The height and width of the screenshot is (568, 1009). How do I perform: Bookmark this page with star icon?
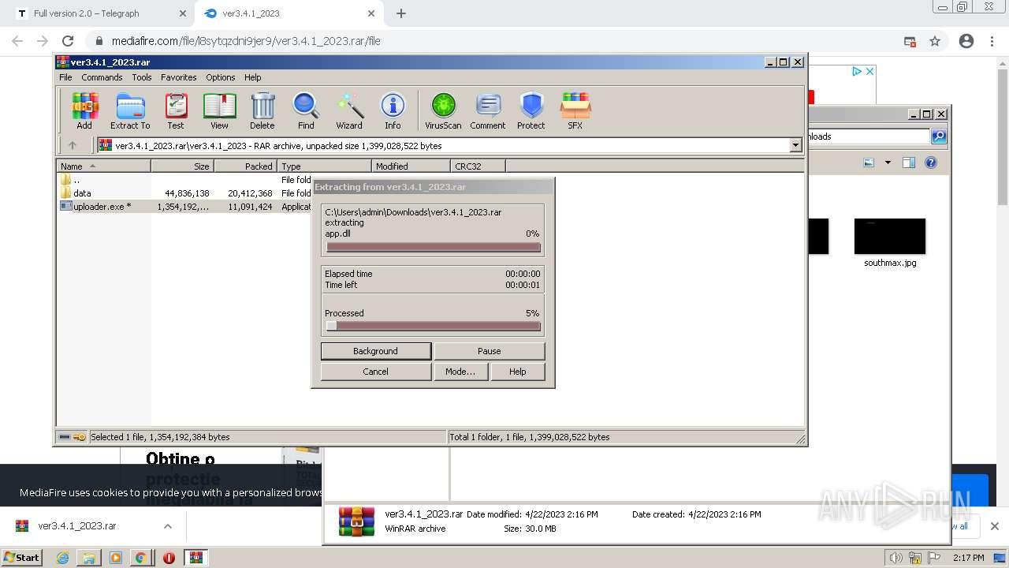pos(935,41)
